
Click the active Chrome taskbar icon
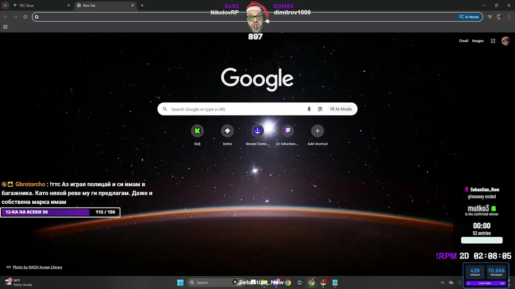tap(311, 283)
